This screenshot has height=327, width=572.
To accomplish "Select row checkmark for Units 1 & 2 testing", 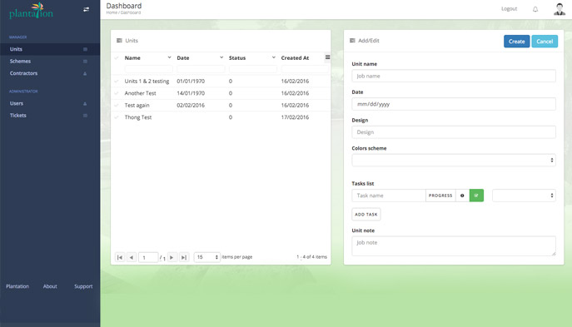I will [117, 82].
